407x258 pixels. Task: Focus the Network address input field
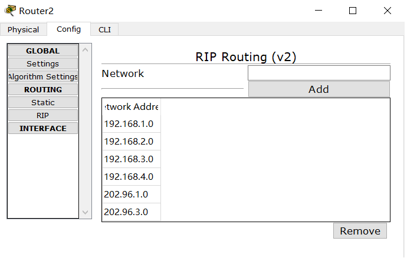(319, 73)
